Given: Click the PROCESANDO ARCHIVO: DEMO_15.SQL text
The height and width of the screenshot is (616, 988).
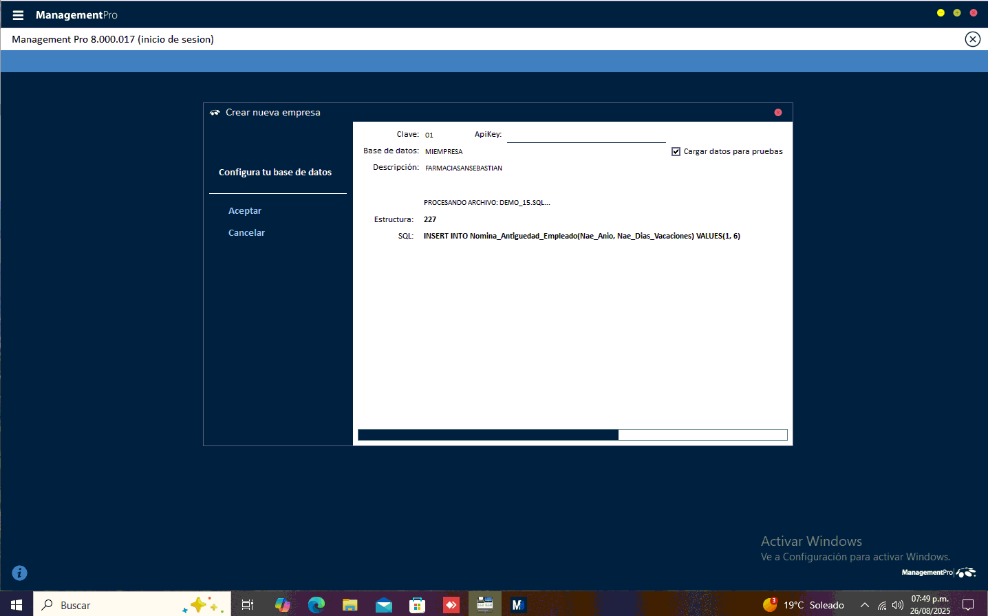Looking at the screenshot, I should pos(487,203).
